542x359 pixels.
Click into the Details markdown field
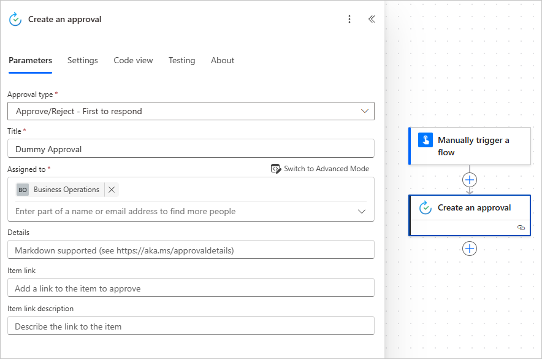tap(191, 250)
